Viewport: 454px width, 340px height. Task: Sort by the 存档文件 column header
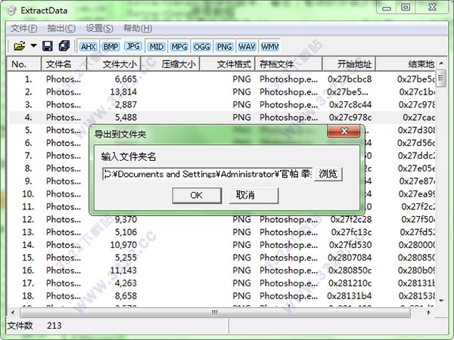pos(289,64)
